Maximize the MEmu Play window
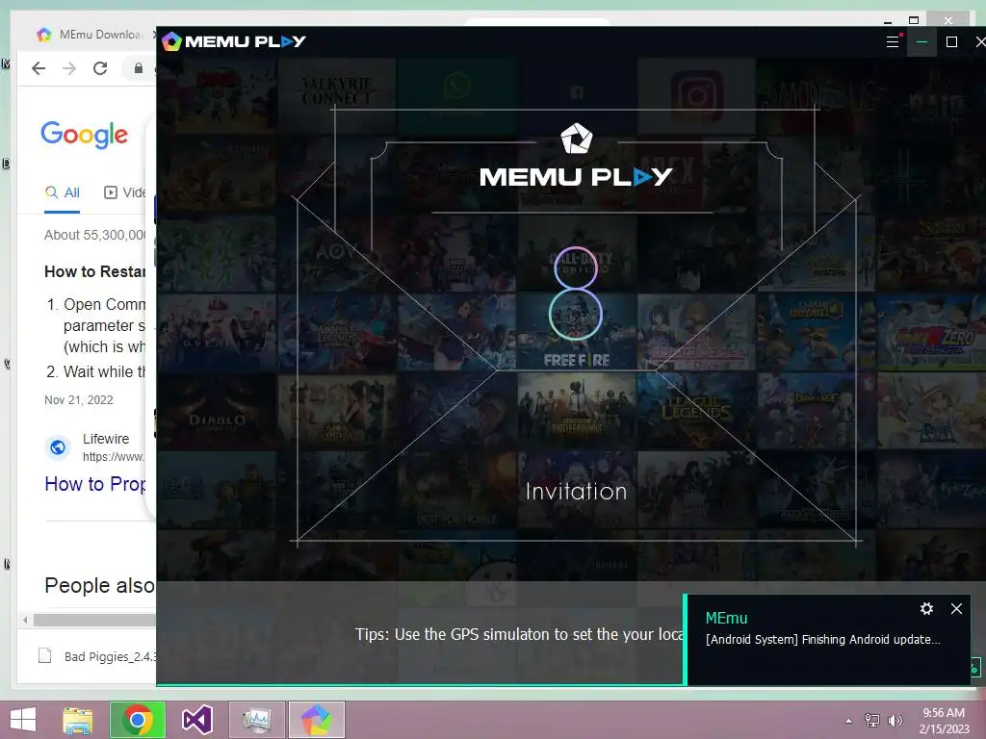Viewport: 986px width, 739px height. (x=951, y=41)
